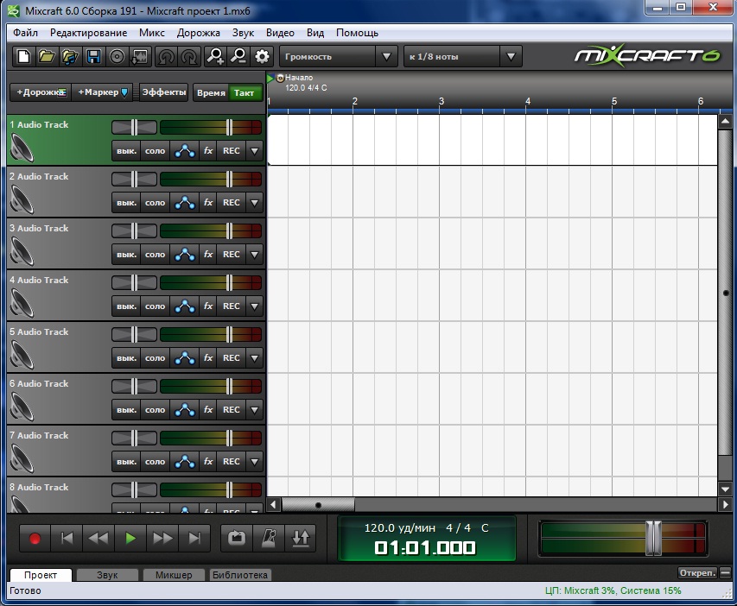Zoom in with the magnifier plus icon
This screenshot has height=606, width=737.
[x=215, y=57]
